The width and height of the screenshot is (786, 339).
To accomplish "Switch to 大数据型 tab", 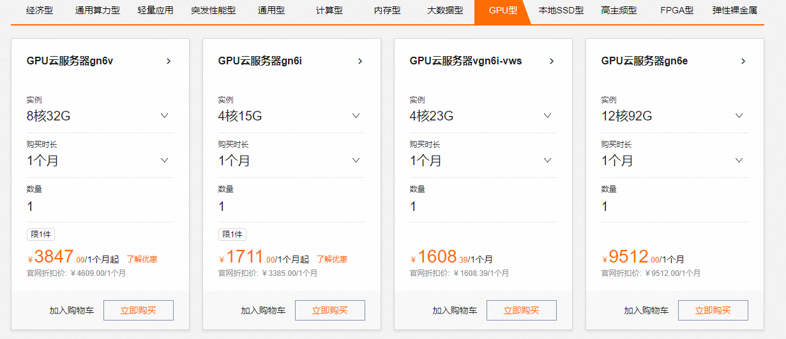I will coord(445,11).
